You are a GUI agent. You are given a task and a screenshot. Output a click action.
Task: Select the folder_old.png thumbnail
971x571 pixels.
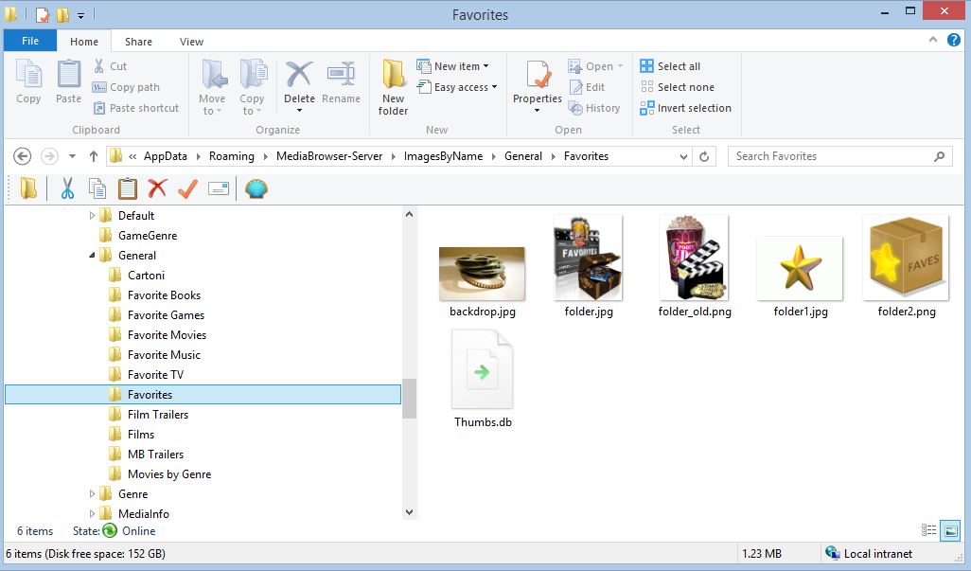(x=694, y=258)
